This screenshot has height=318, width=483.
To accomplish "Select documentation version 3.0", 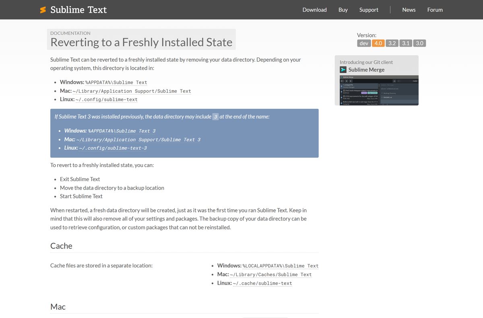I will [419, 43].
